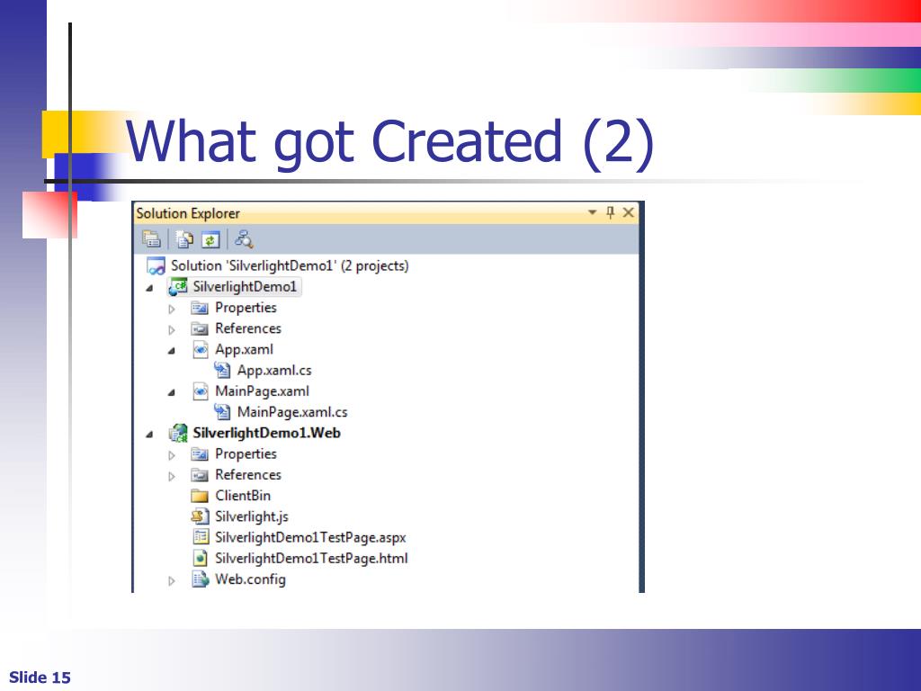Click the ClientBin folder icon
This screenshot has height=691, width=921.
pyautogui.click(x=200, y=496)
